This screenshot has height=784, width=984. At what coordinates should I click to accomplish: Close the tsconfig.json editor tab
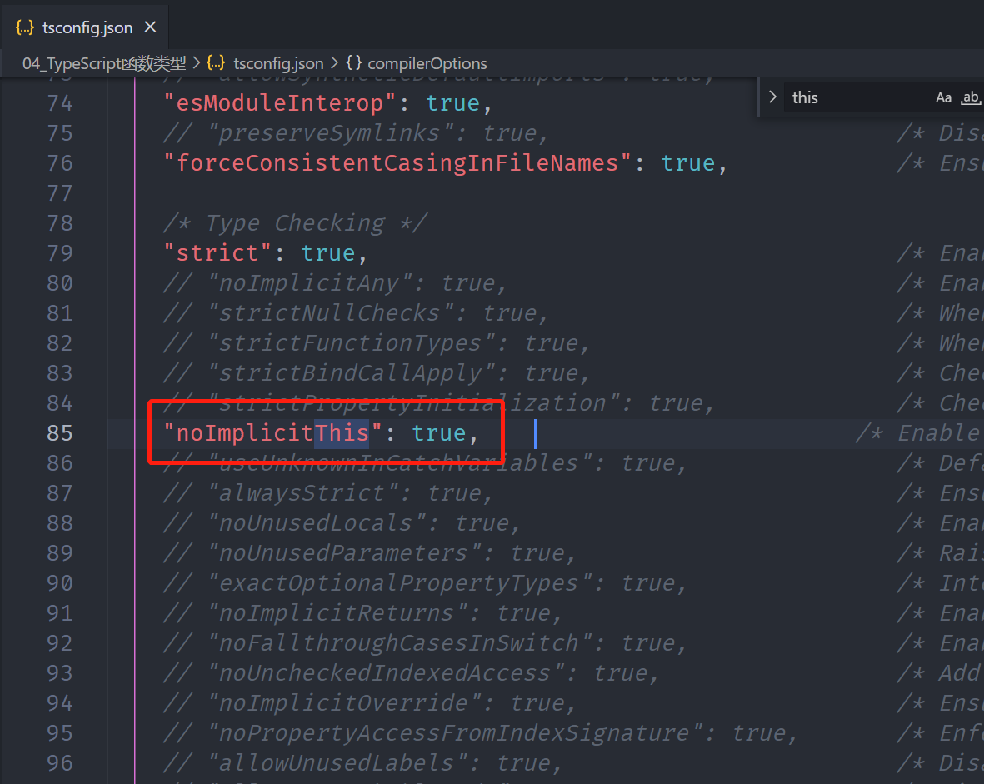(x=150, y=27)
